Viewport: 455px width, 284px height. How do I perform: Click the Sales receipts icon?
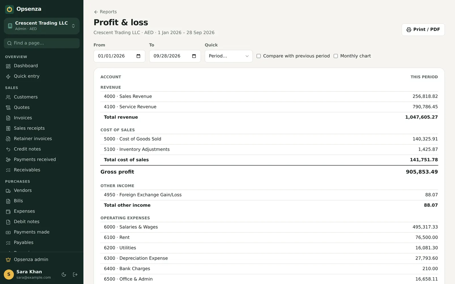[x=8, y=128]
